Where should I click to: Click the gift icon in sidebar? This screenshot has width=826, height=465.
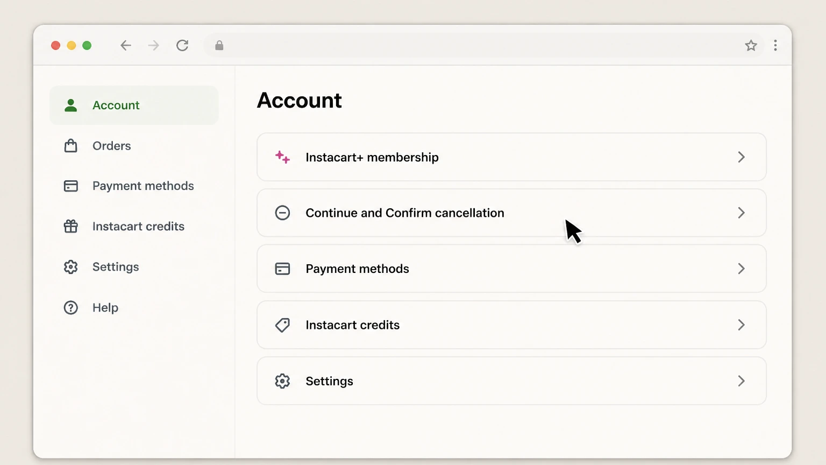click(x=70, y=226)
